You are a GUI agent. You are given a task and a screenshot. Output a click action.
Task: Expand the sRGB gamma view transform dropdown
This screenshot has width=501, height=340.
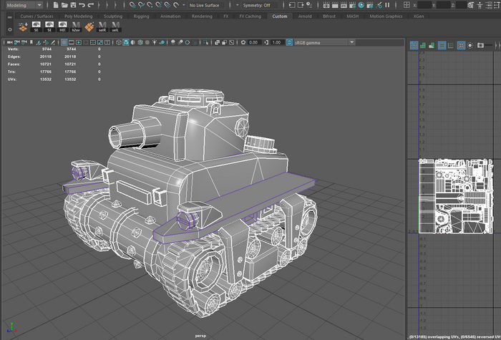point(322,42)
